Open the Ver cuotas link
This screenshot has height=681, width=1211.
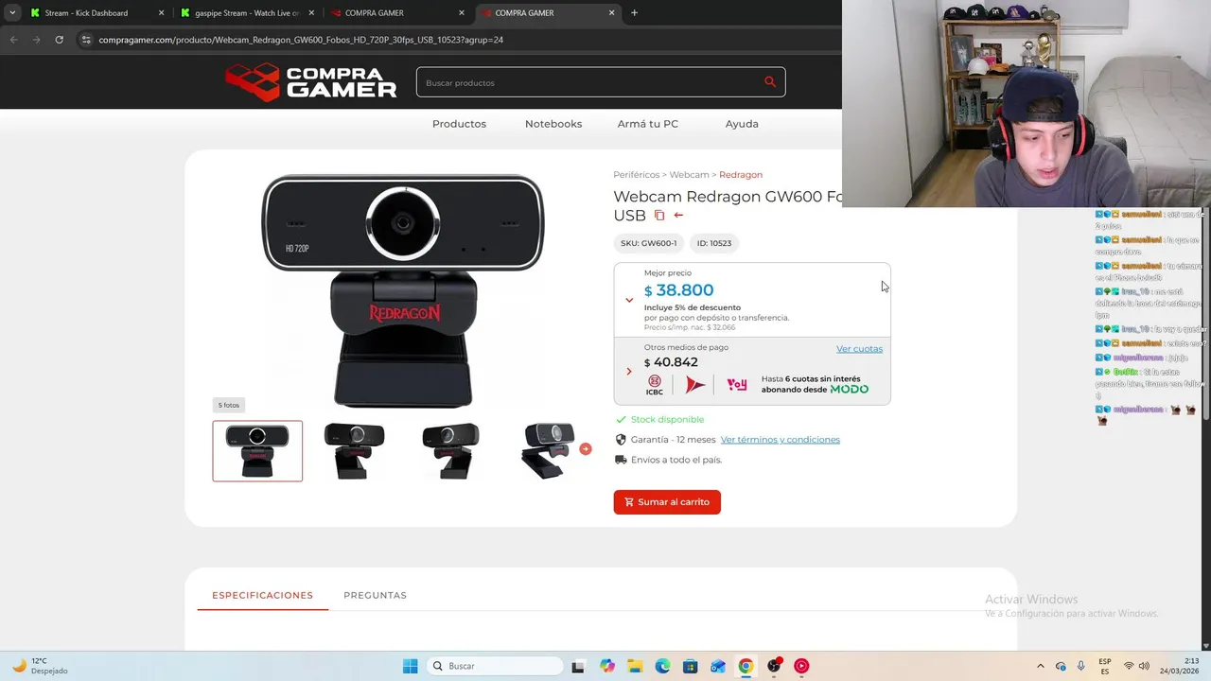[x=859, y=349]
